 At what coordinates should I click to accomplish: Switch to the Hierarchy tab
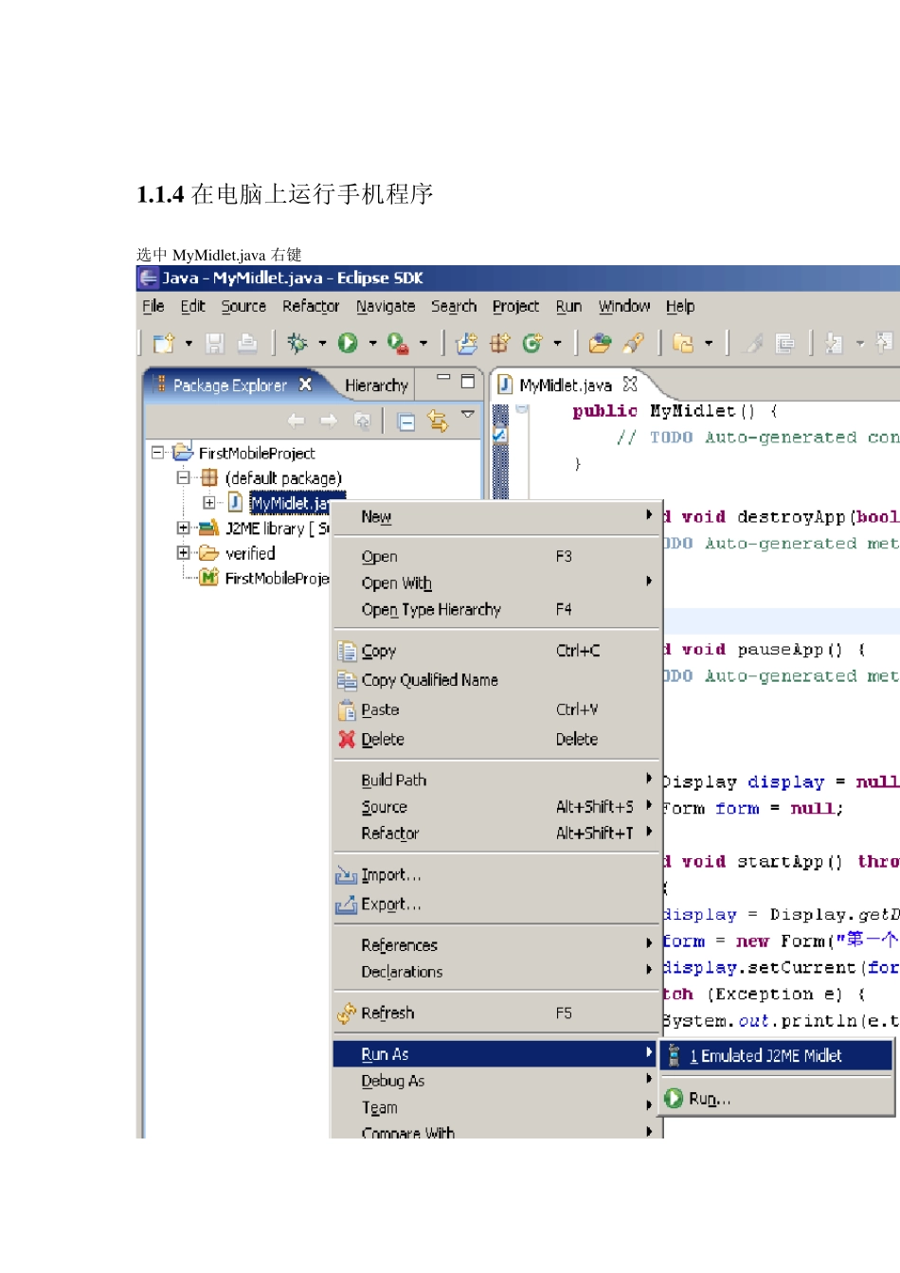(376, 385)
